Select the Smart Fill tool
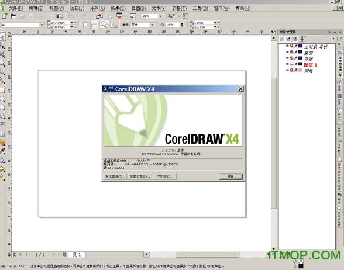The width and height of the screenshot is (344, 270). point(2,81)
